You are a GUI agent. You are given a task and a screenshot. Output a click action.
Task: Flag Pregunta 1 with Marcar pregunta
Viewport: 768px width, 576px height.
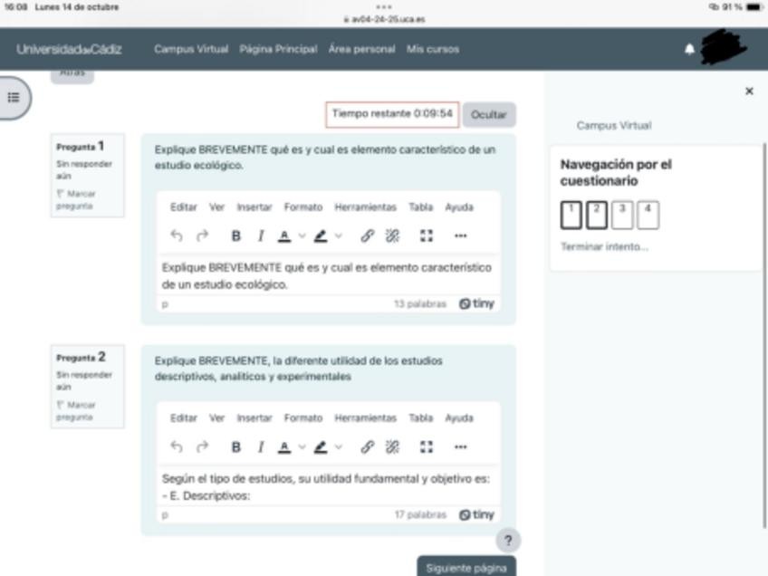tap(75, 200)
